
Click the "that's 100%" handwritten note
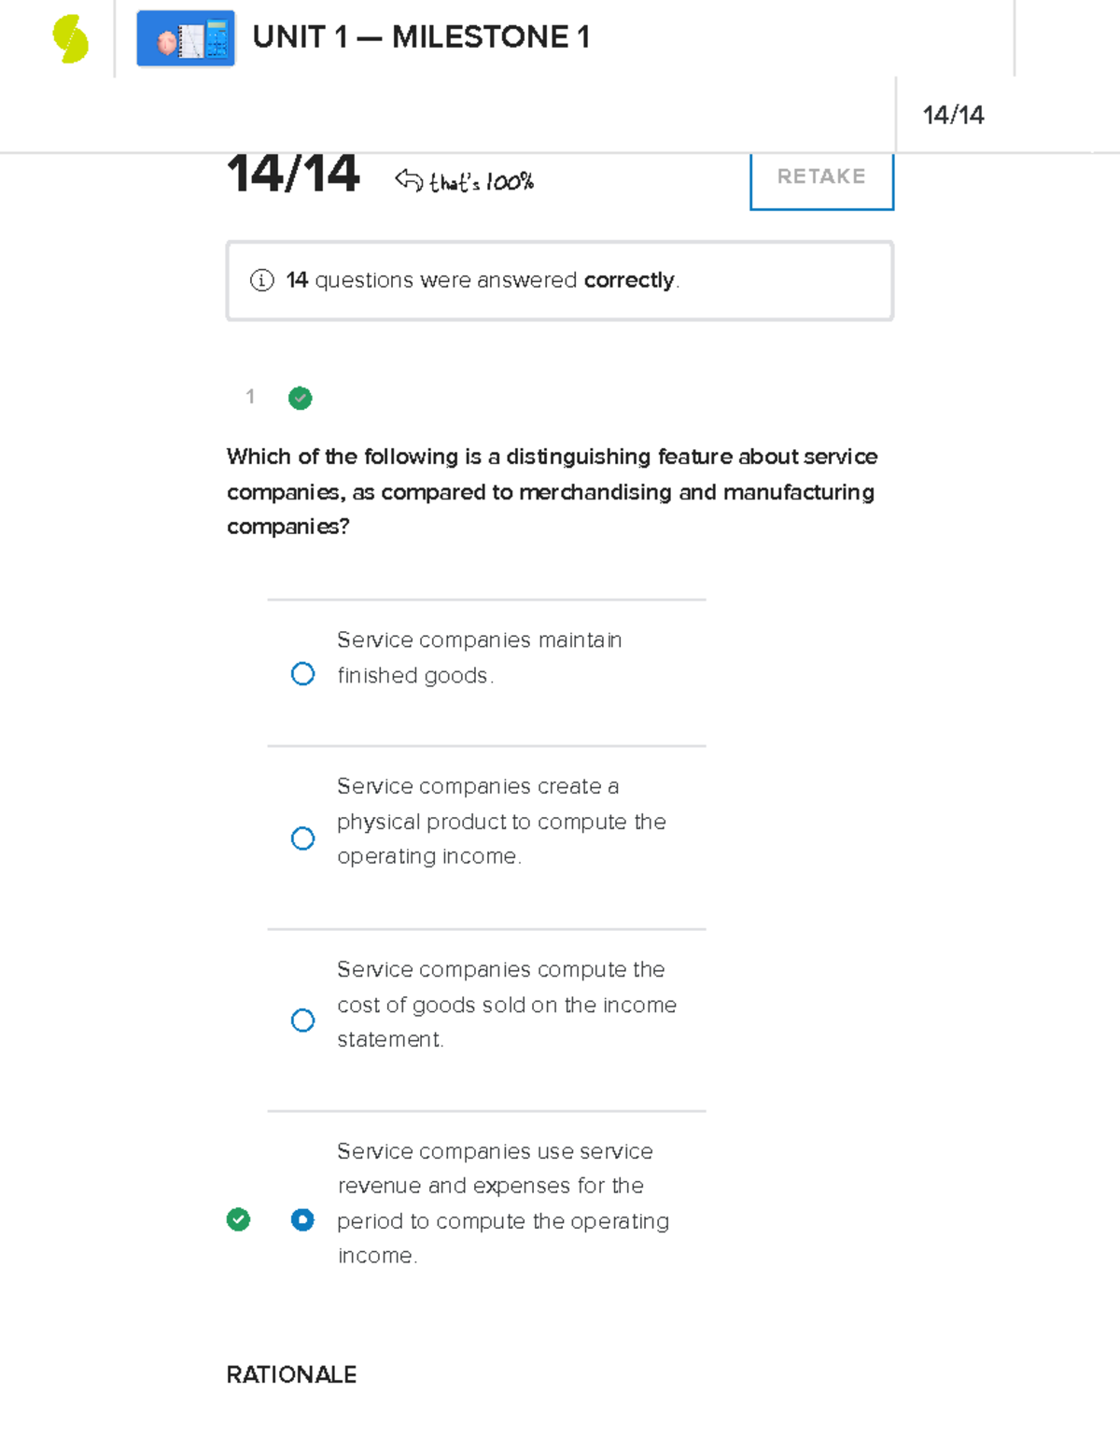(x=482, y=182)
